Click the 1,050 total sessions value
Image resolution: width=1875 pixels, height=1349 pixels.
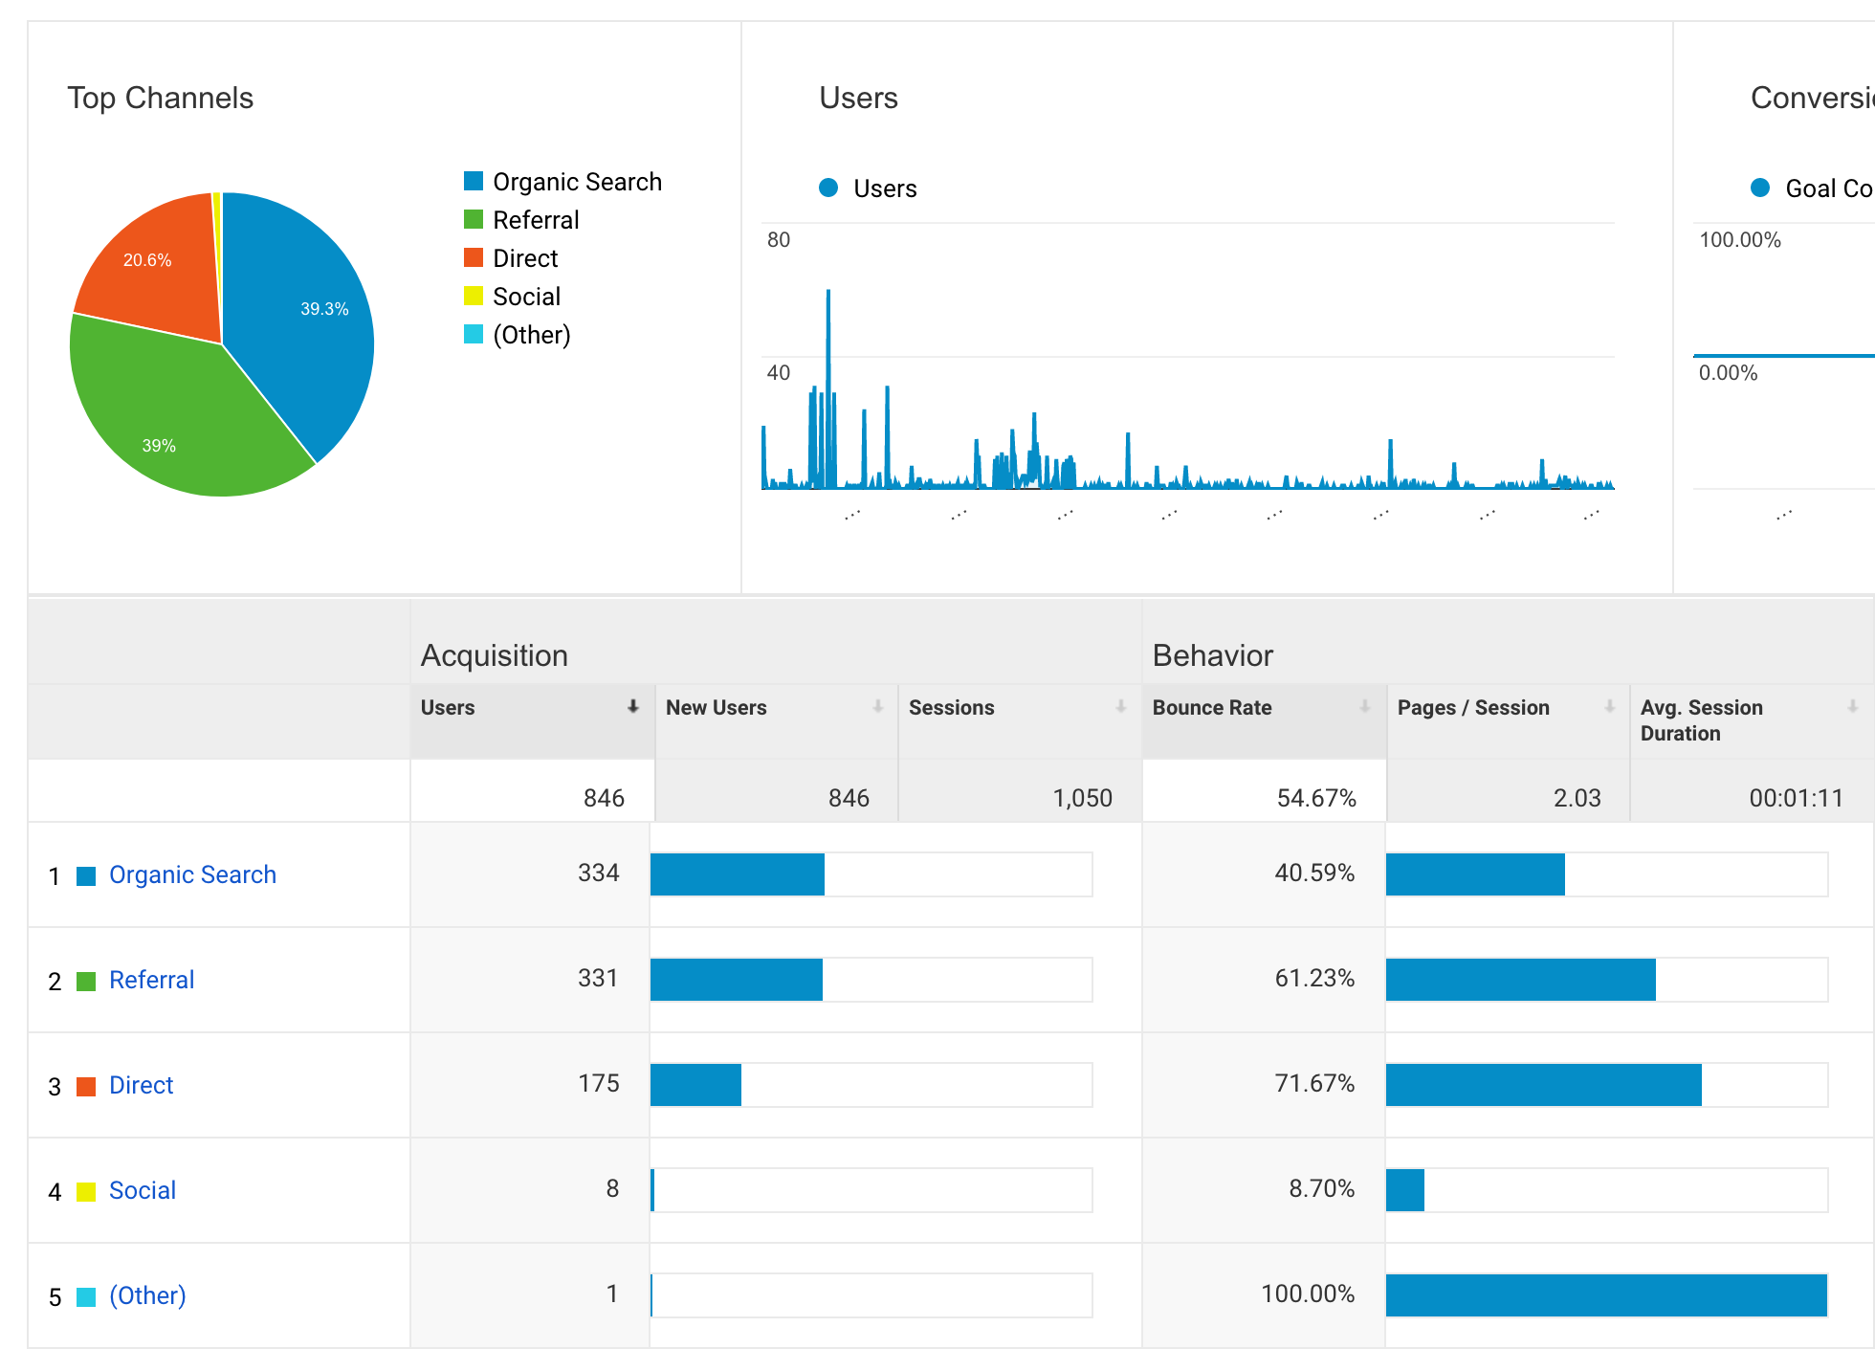tap(1083, 798)
